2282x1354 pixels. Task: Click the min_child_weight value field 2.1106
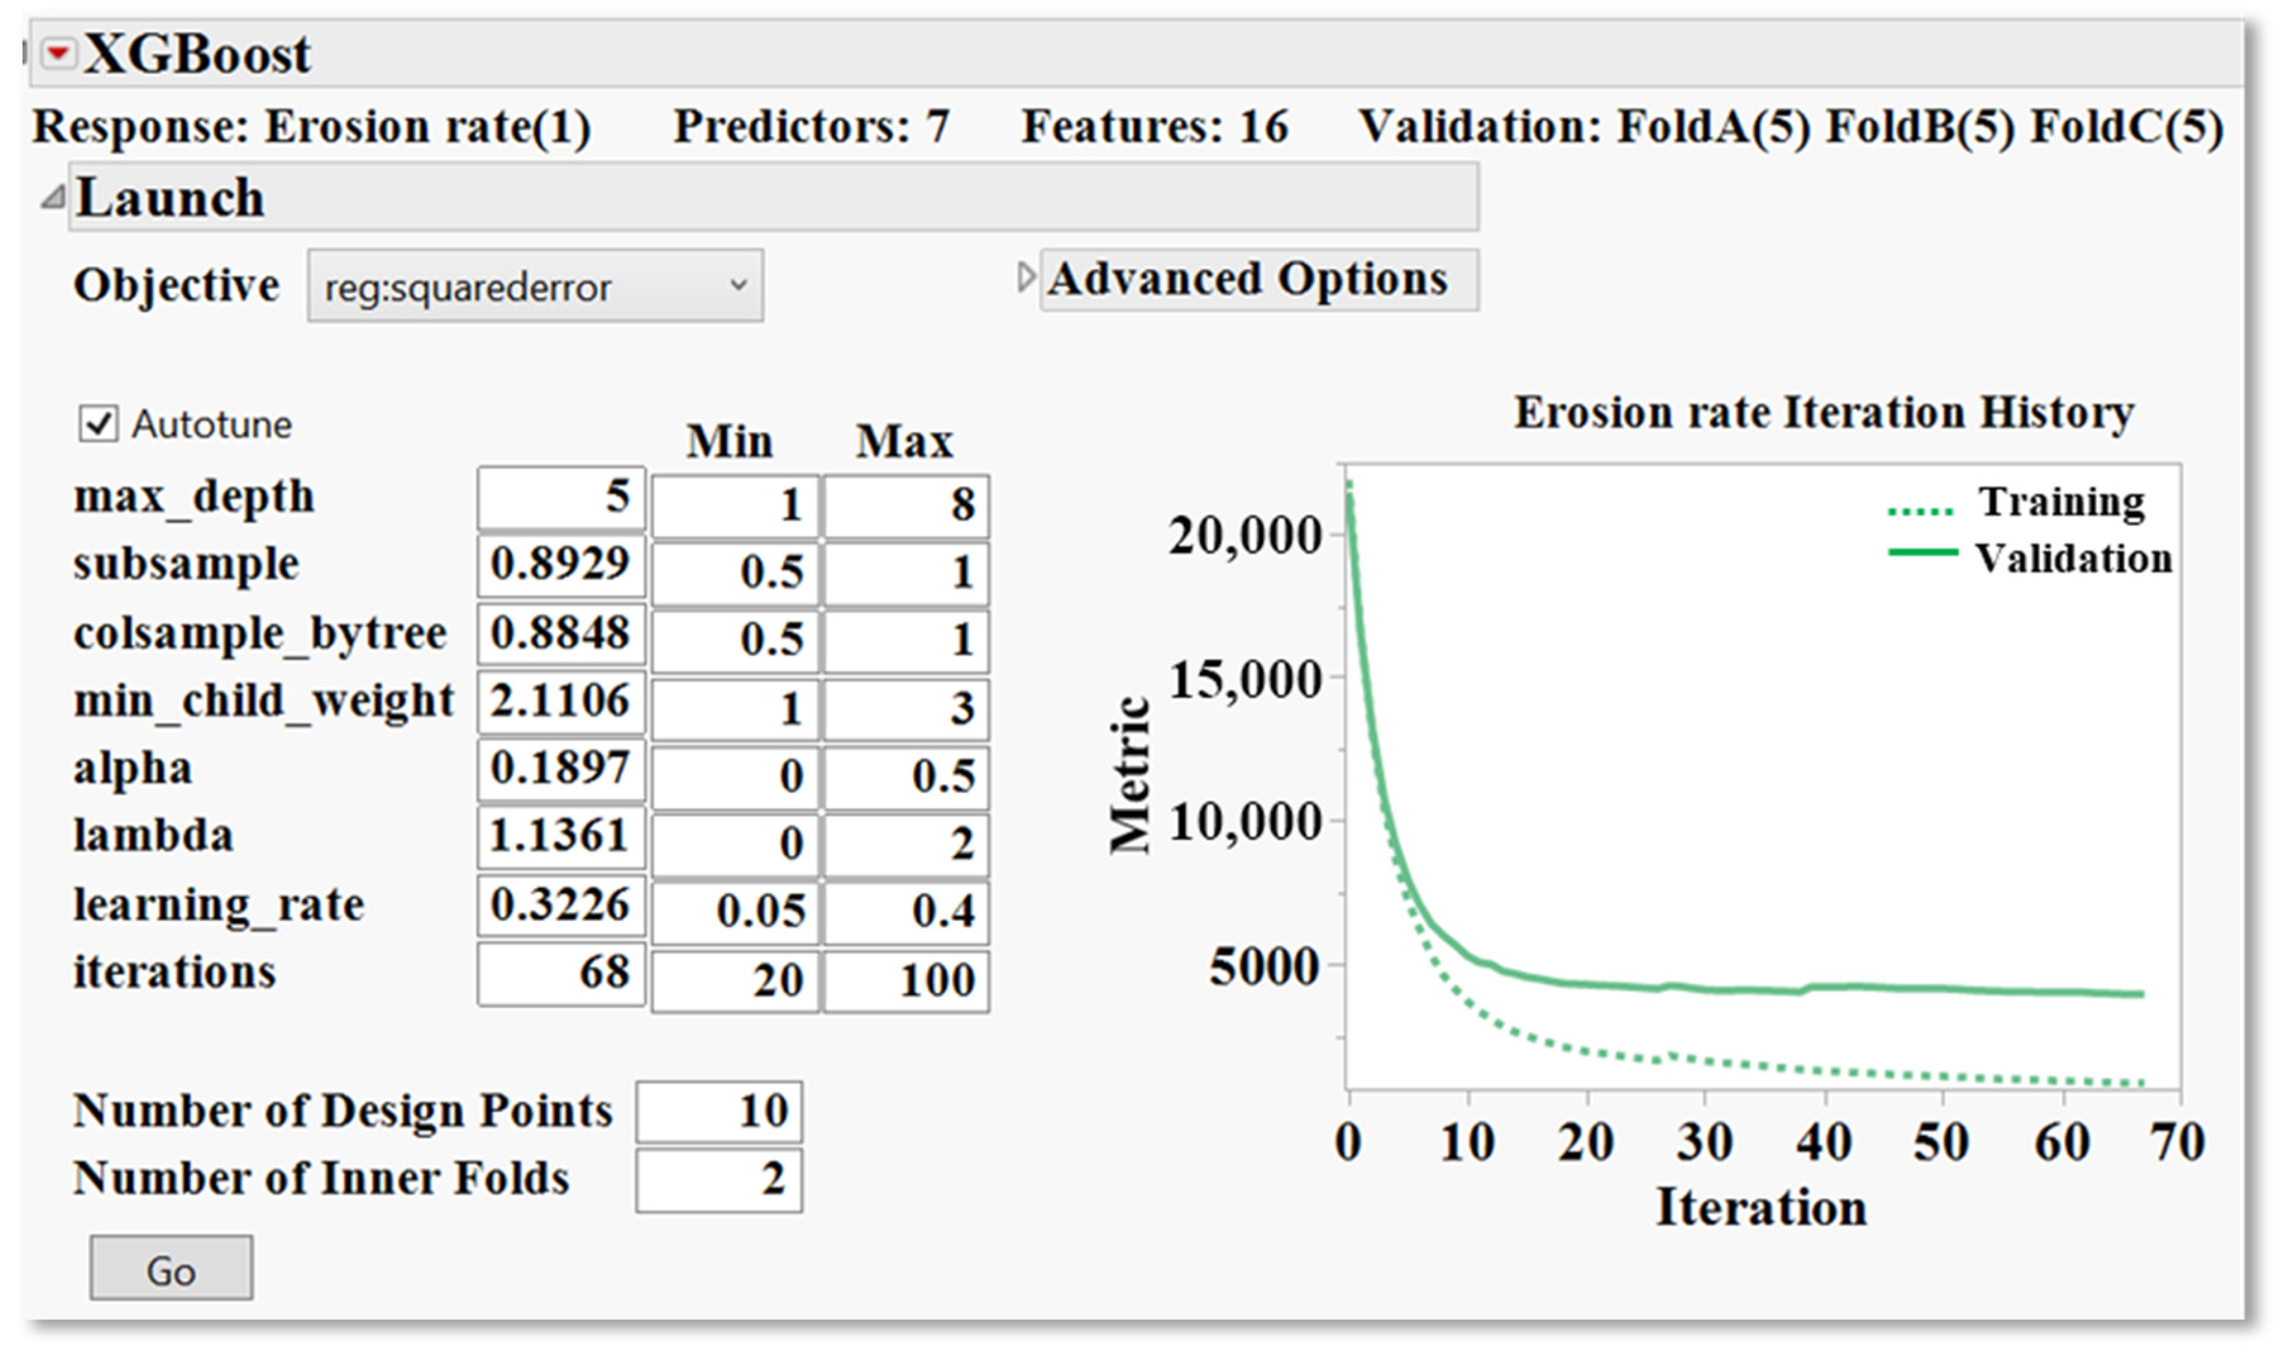tap(562, 701)
